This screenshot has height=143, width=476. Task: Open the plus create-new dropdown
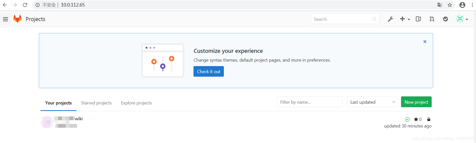(405, 19)
